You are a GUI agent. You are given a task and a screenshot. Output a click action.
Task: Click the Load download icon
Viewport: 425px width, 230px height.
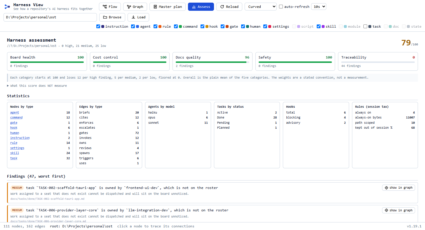coord(133,17)
